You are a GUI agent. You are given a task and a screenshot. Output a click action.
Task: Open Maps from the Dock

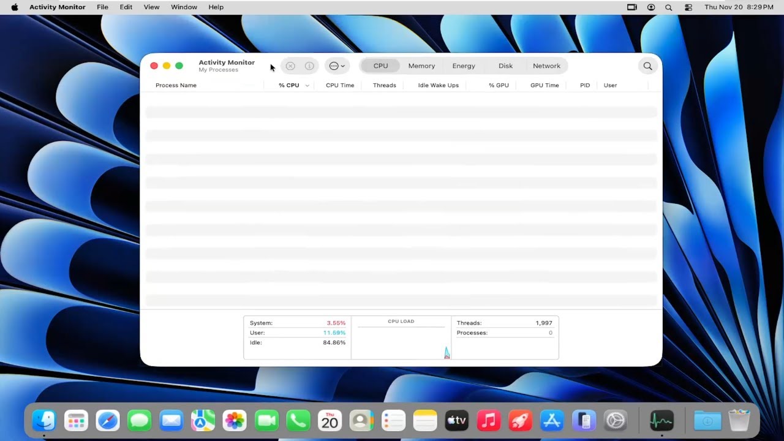[x=203, y=421]
